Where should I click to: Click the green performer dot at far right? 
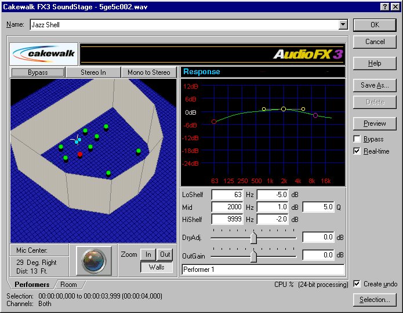point(138,151)
